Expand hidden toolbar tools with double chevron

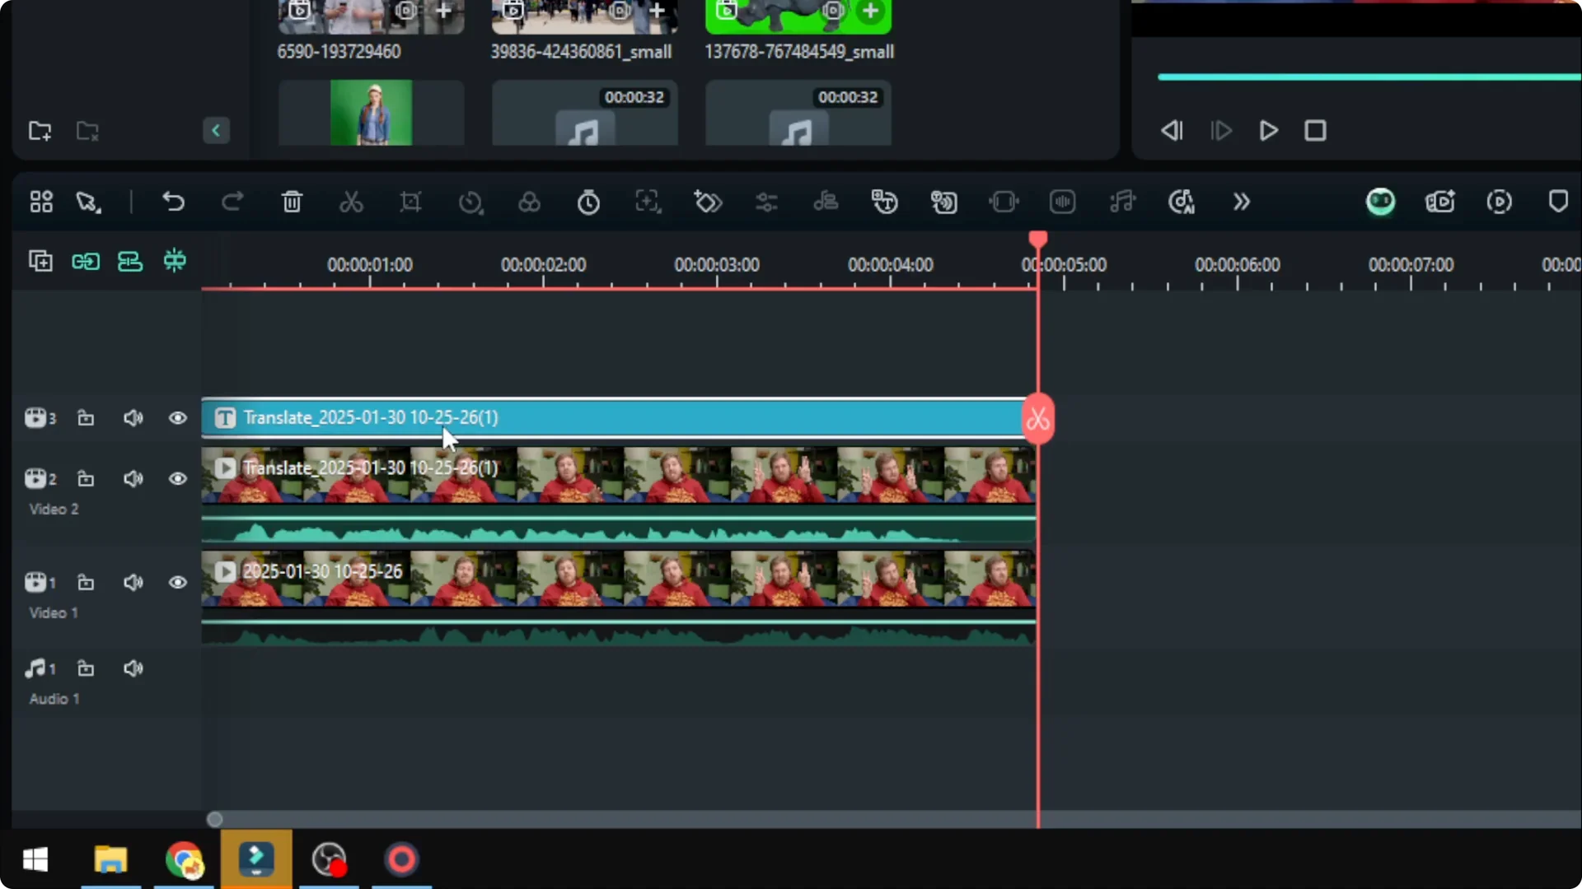click(1241, 202)
